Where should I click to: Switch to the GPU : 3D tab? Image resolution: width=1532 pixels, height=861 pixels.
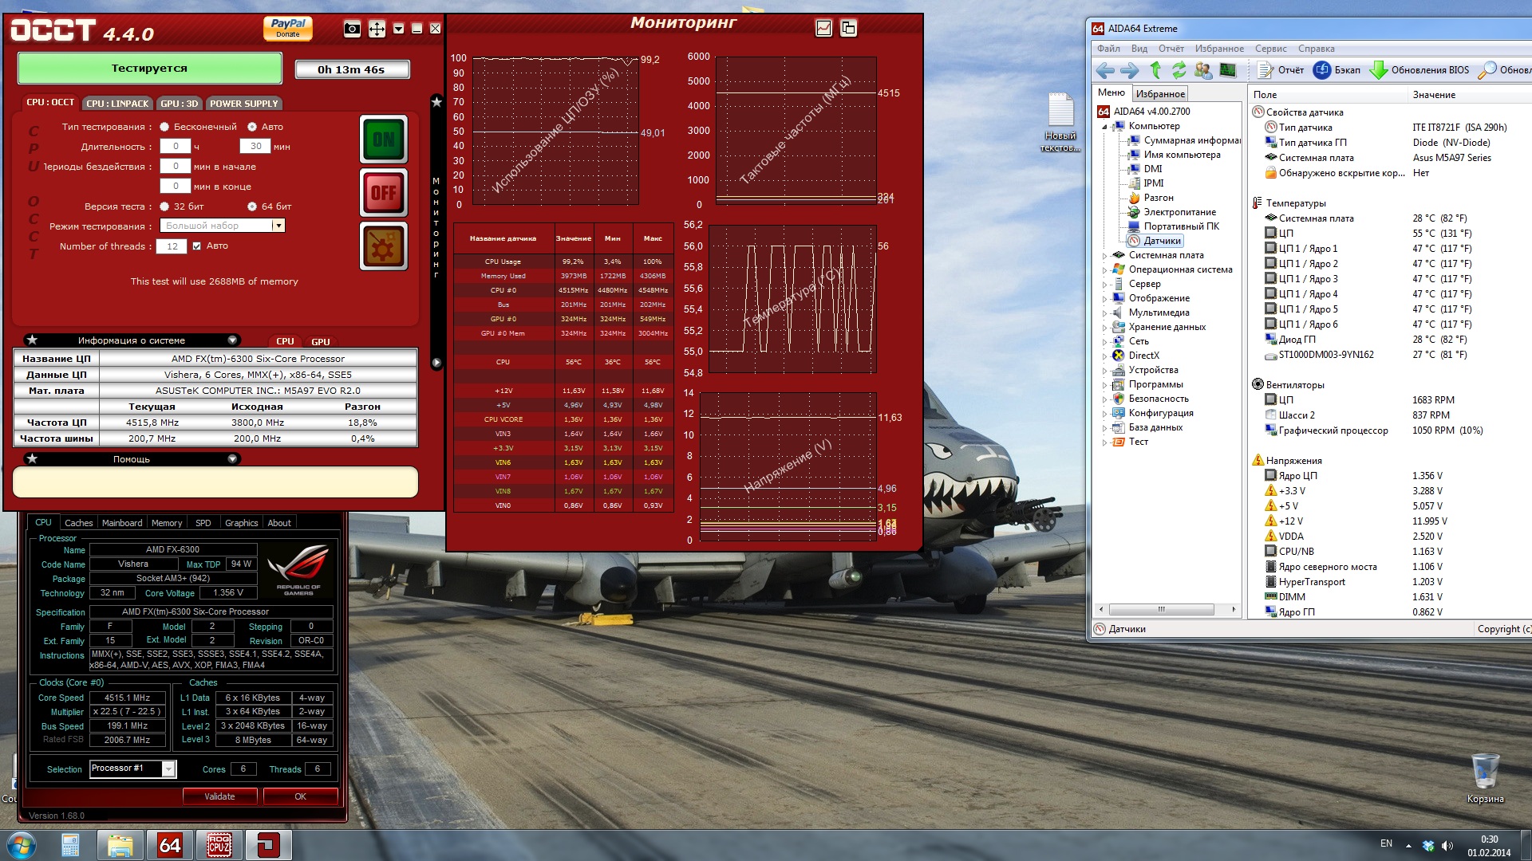(179, 104)
